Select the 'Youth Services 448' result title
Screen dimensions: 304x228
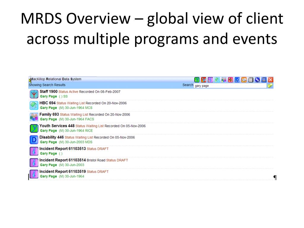pyautogui.click(x=57, y=126)
